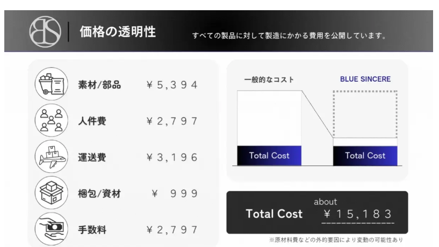Click the hand with money fee icon

51,229
